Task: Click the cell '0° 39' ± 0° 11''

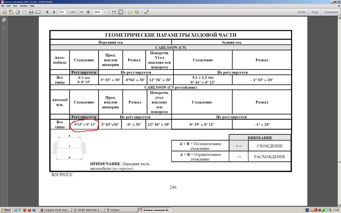Action: click(x=202, y=124)
